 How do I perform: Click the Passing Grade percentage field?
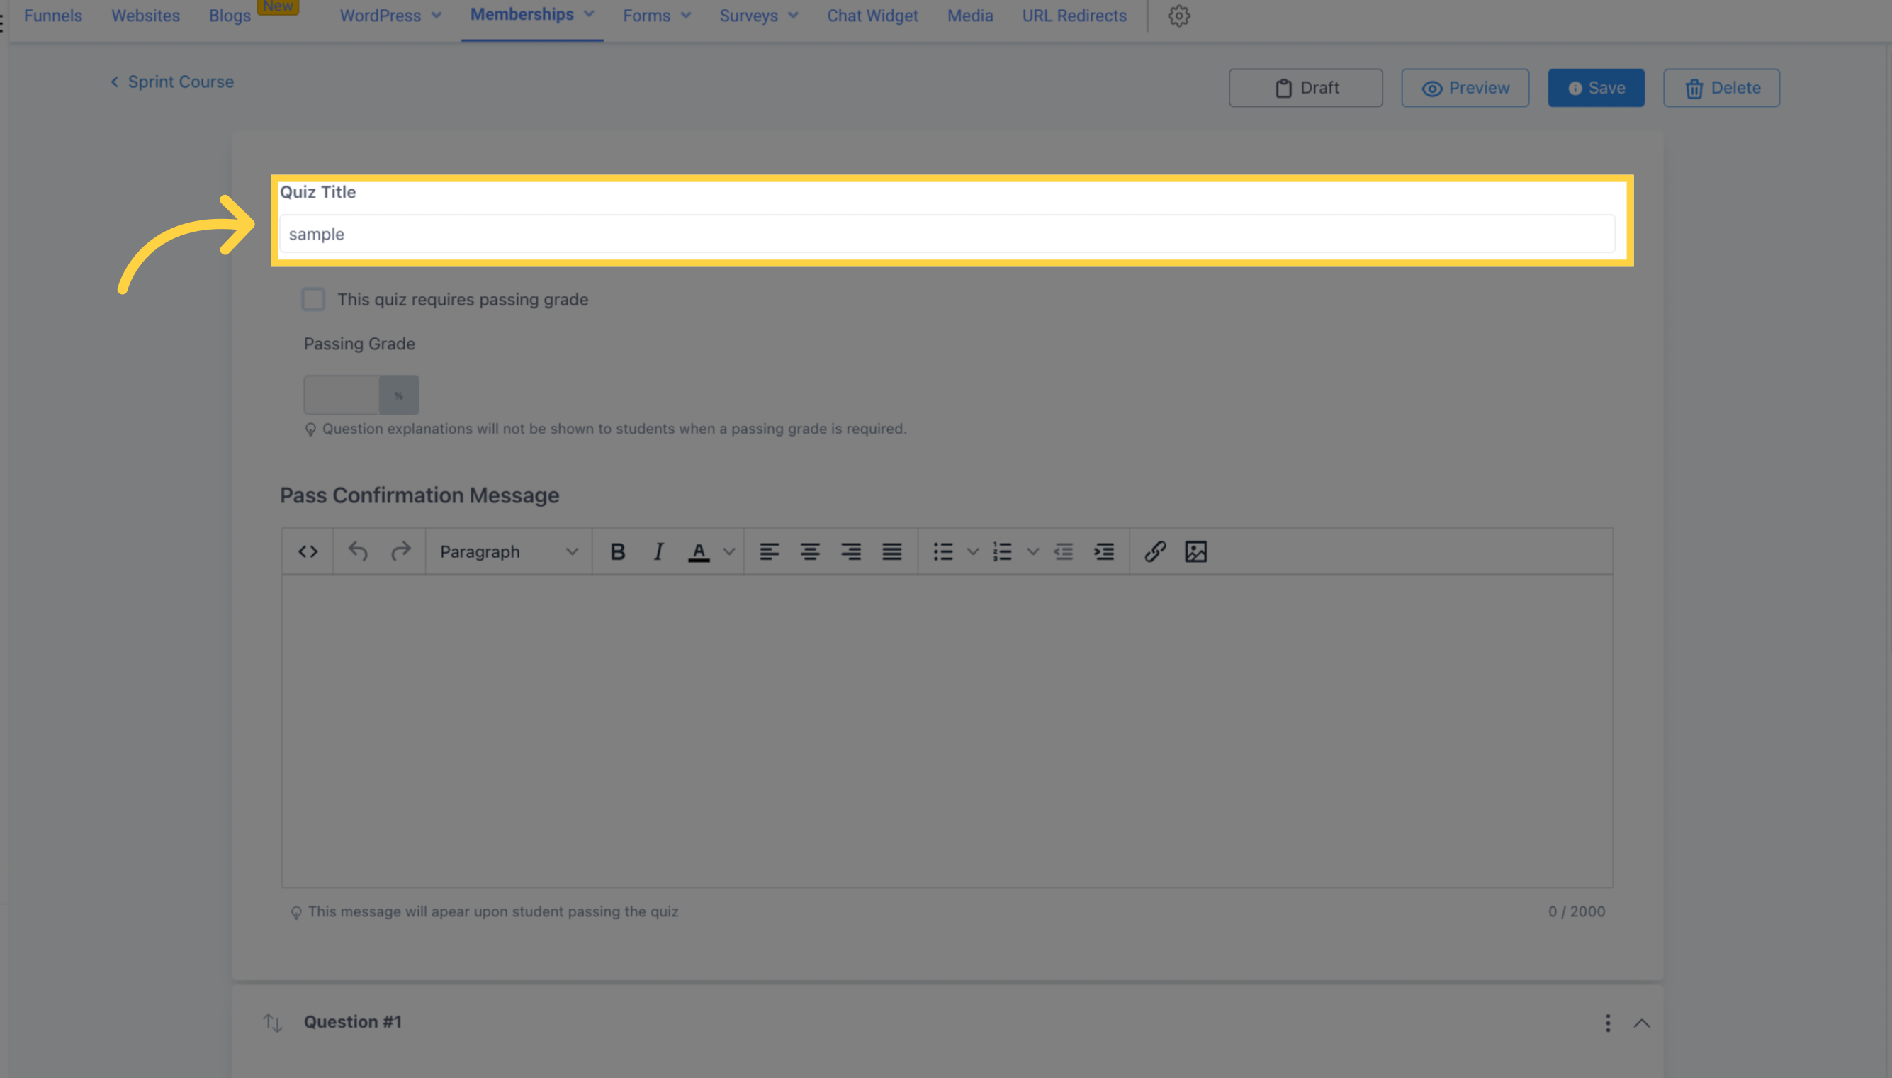click(x=342, y=395)
